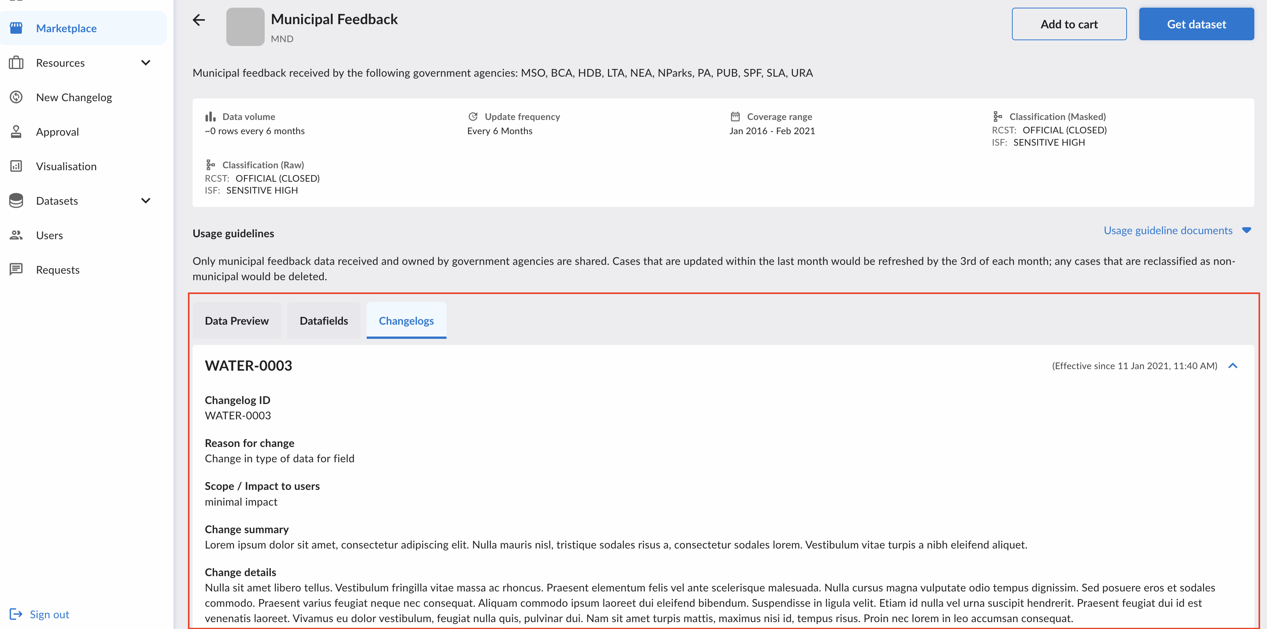
Task: Click the Marketplace store icon
Action: point(16,28)
